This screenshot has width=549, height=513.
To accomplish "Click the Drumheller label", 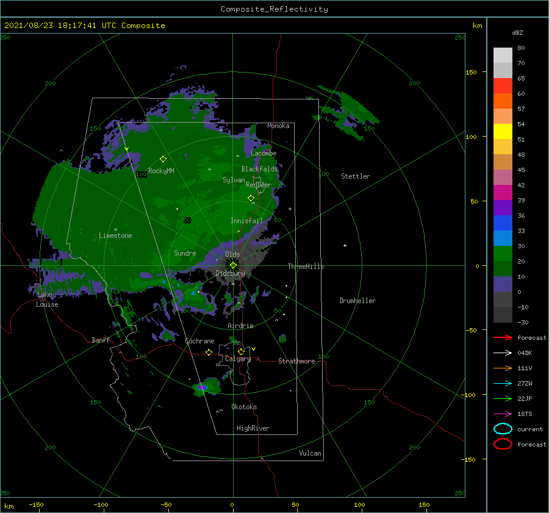I will click(357, 301).
